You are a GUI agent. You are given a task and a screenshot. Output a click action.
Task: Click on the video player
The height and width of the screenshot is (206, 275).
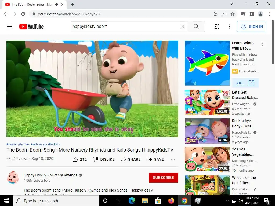click(92, 89)
